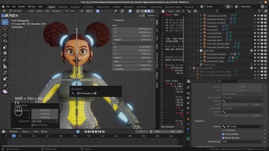Open Orientation Local dropdown in operator panel
The image size is (269, 151).
click(x=45, y=121)
